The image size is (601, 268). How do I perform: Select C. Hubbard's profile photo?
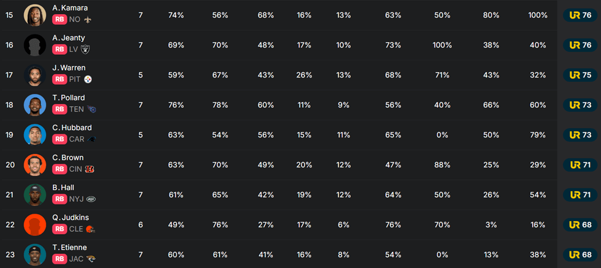tap(35, 134)
